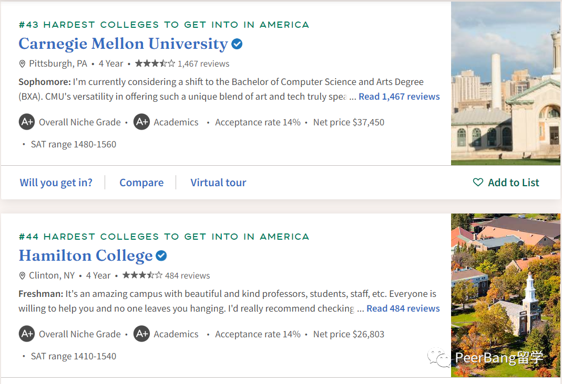Screen dimensions: 562x384
Task: Click Carnegie Mellon star rating
Action: tap(155, 63)
